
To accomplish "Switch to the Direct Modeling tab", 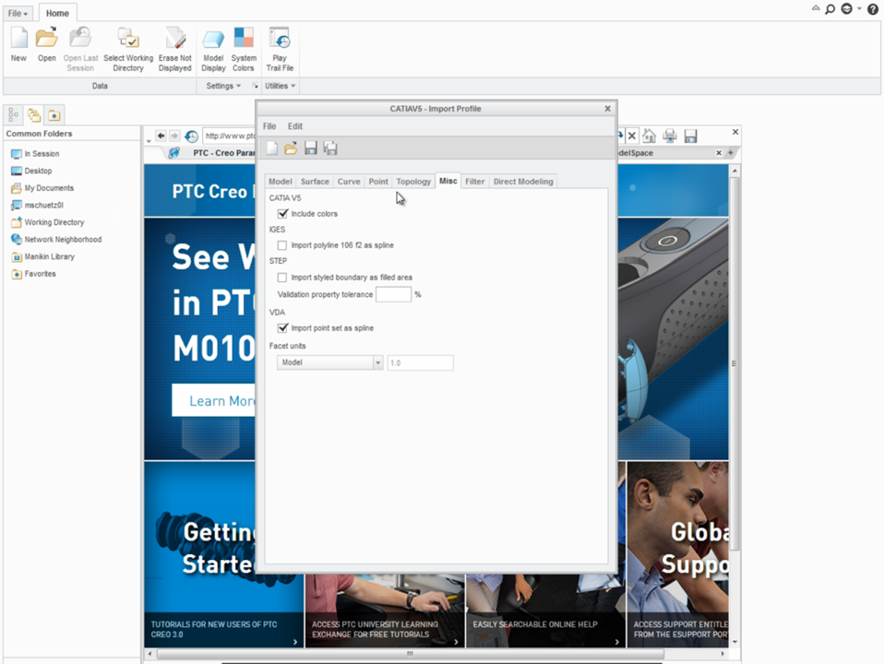I will 523,182.
